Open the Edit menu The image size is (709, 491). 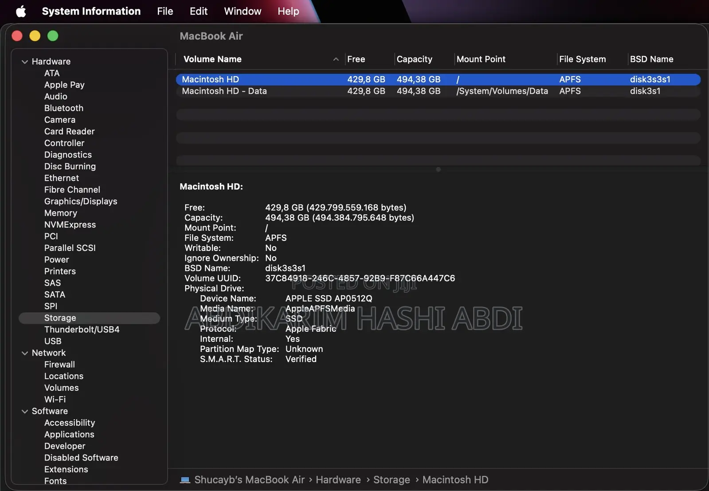[x=199, y=11]
